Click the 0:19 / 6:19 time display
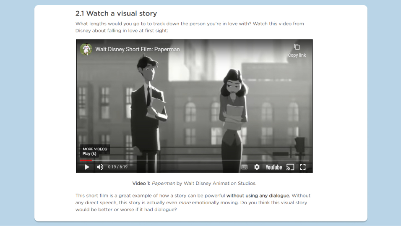The width and height of the screenshot is (401, 226). click(x=117, y=167)
